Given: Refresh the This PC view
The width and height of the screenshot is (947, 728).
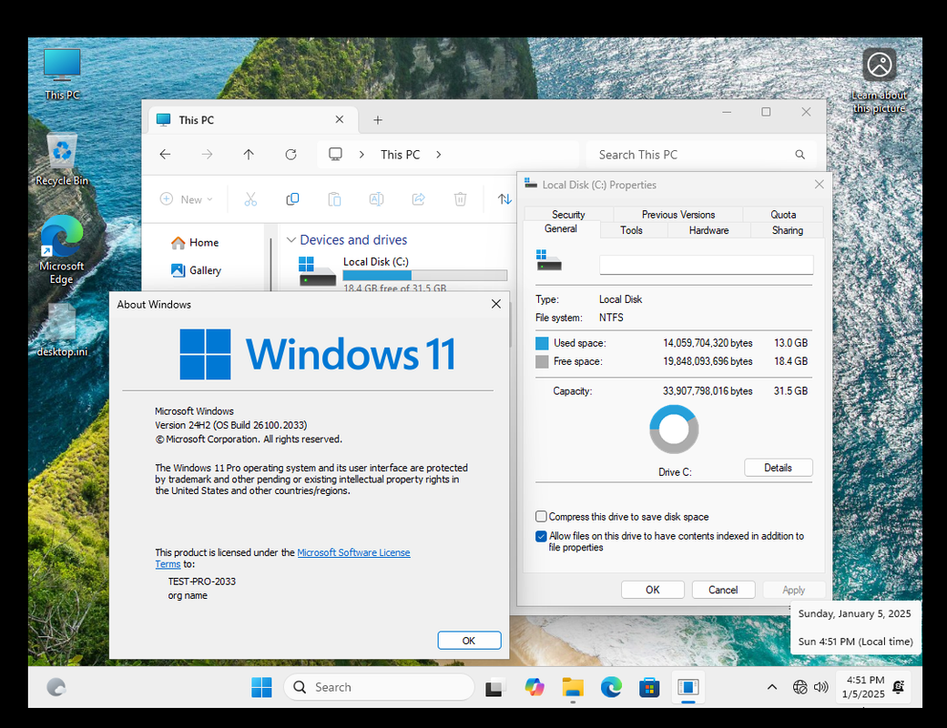Looking at the screenshot, I should [x=291, y=155].
